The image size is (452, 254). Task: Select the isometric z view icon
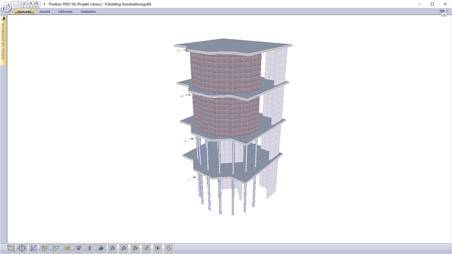tap(146, 248)
